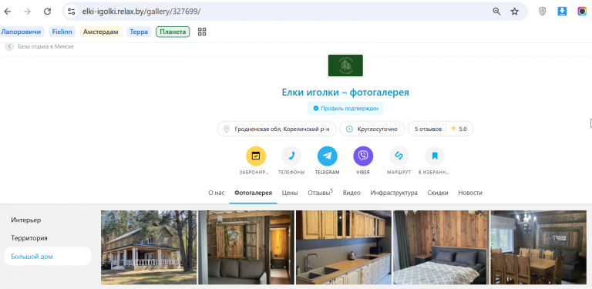The image size is (592, 289).
Task: Add to favorites with the bookmark icon
Action: click(435, 156)
